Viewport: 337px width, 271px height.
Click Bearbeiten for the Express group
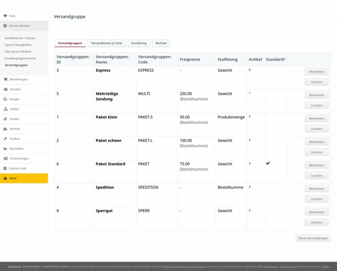[x=317, y=72]
